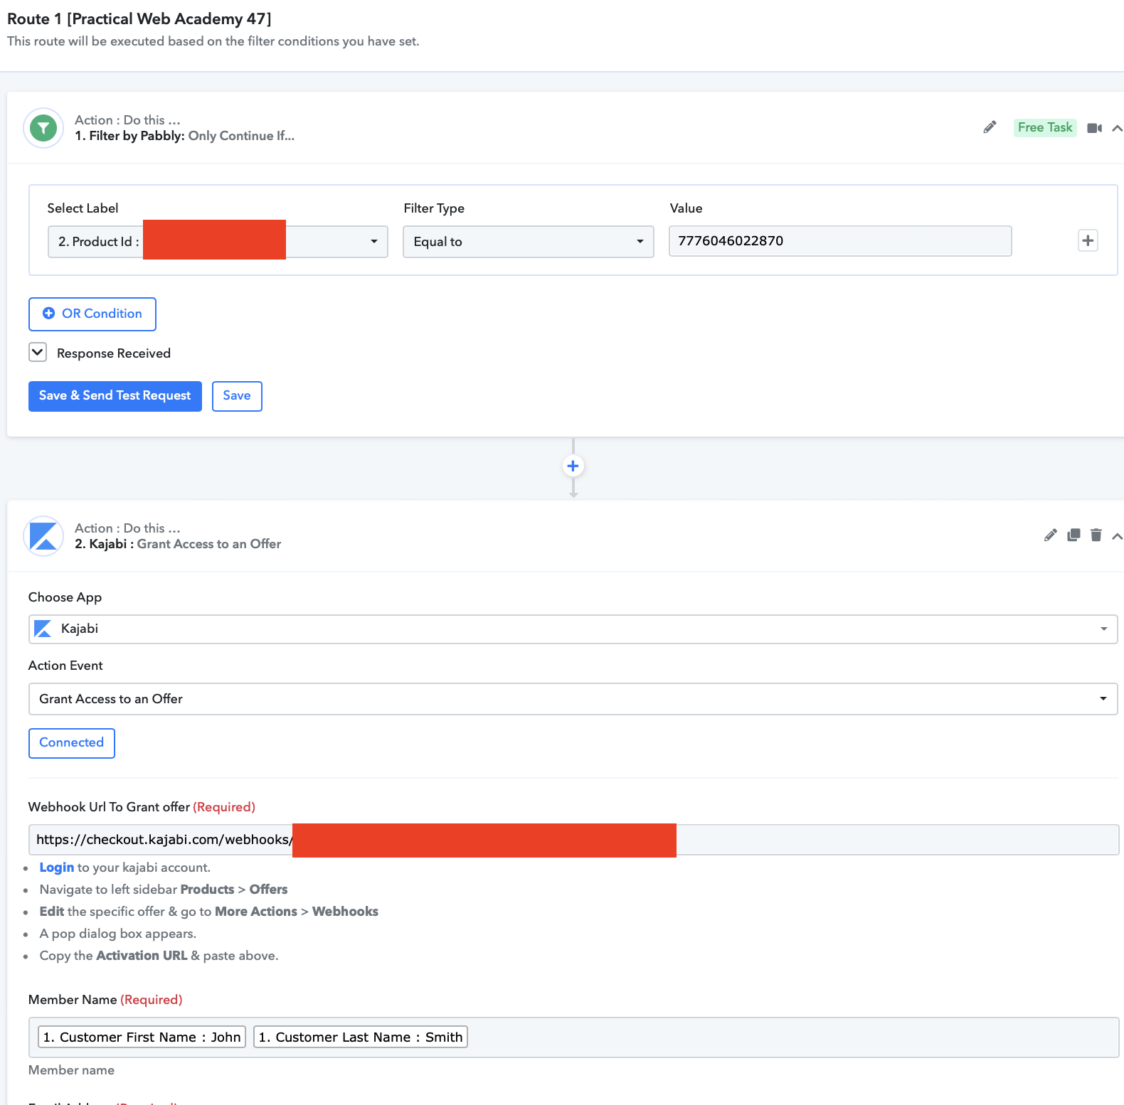Click the Kajabi app logo icon
The image size is (1124, 1105).
(x=43, y=536)
